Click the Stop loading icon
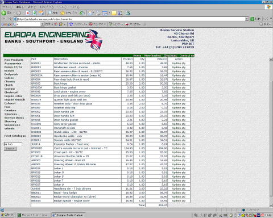Screen dimensions: 273x218 (x=28, y=13)
